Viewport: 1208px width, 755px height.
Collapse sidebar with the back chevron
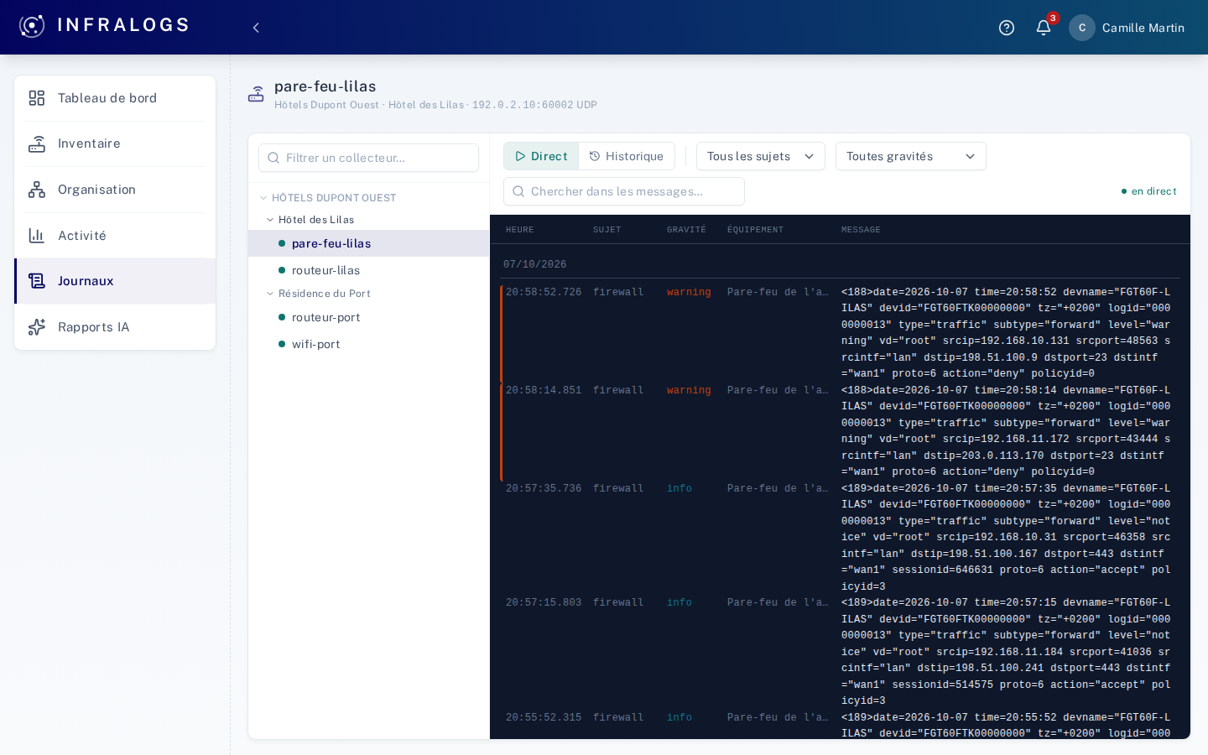256,28
